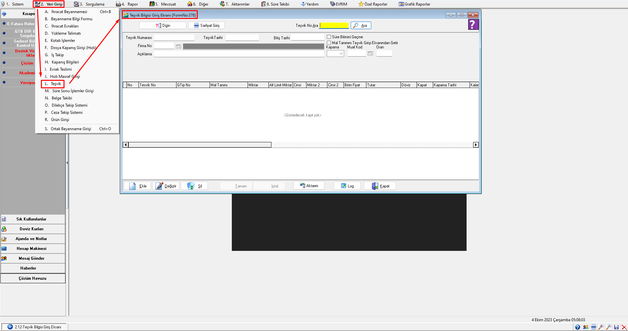Screen dimensions: 628x331
Task: Open the Muaf Kod lookup icon
Action: pos(370,54)
